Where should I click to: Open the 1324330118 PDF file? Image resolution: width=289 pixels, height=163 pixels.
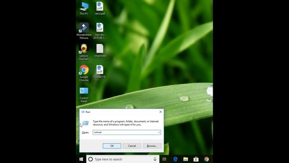pos(100,72)
